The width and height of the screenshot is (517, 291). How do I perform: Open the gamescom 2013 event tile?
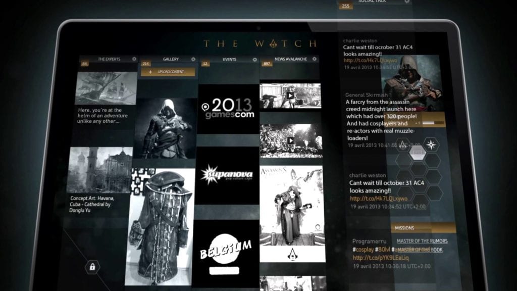pos(227,108)
